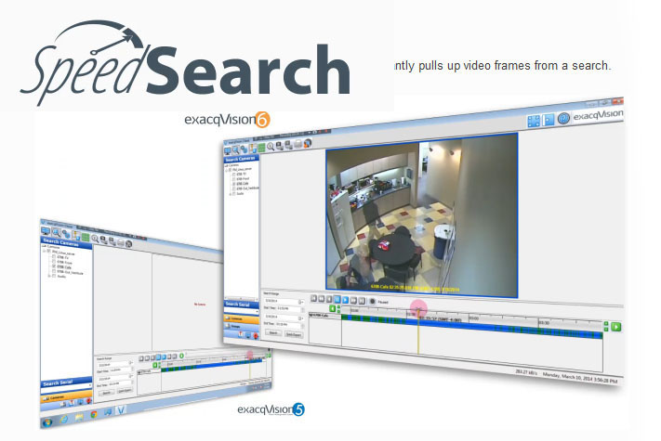
Task: Collapse server node in exacqVision 6 camera tree
Action: [226, 171]
